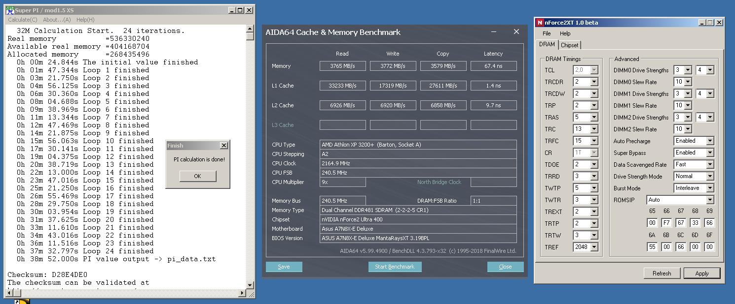Open ROMSIP Auto dropdown

(x=710, y=200)
